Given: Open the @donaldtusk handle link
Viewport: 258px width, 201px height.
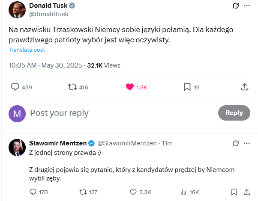Looking at the screenshot, I should [48, 14].
